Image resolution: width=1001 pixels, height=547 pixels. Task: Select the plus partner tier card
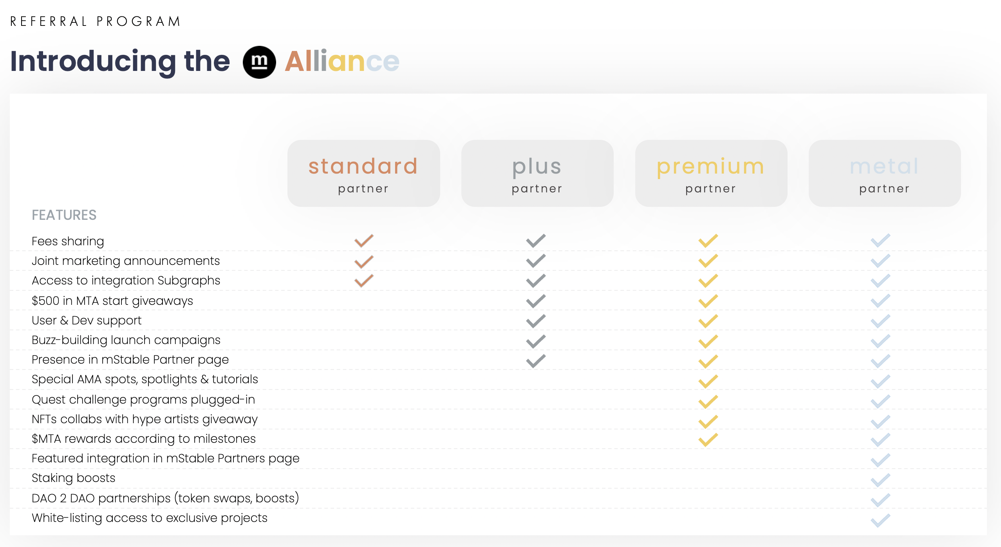tap(537, 173)
